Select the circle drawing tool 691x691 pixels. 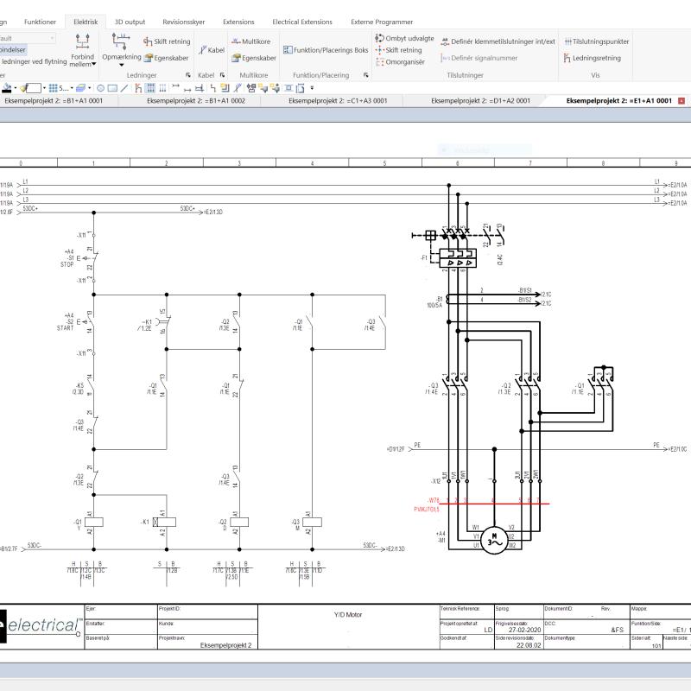(100, 88)
